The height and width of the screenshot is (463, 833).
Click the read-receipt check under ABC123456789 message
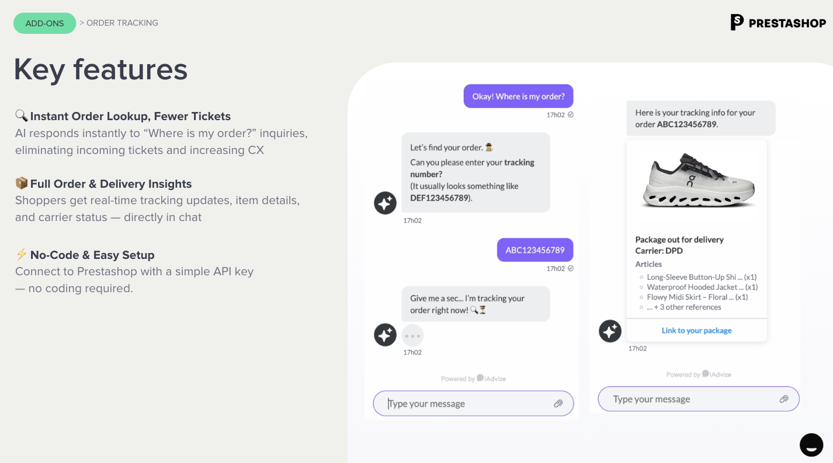click(571, 269)
